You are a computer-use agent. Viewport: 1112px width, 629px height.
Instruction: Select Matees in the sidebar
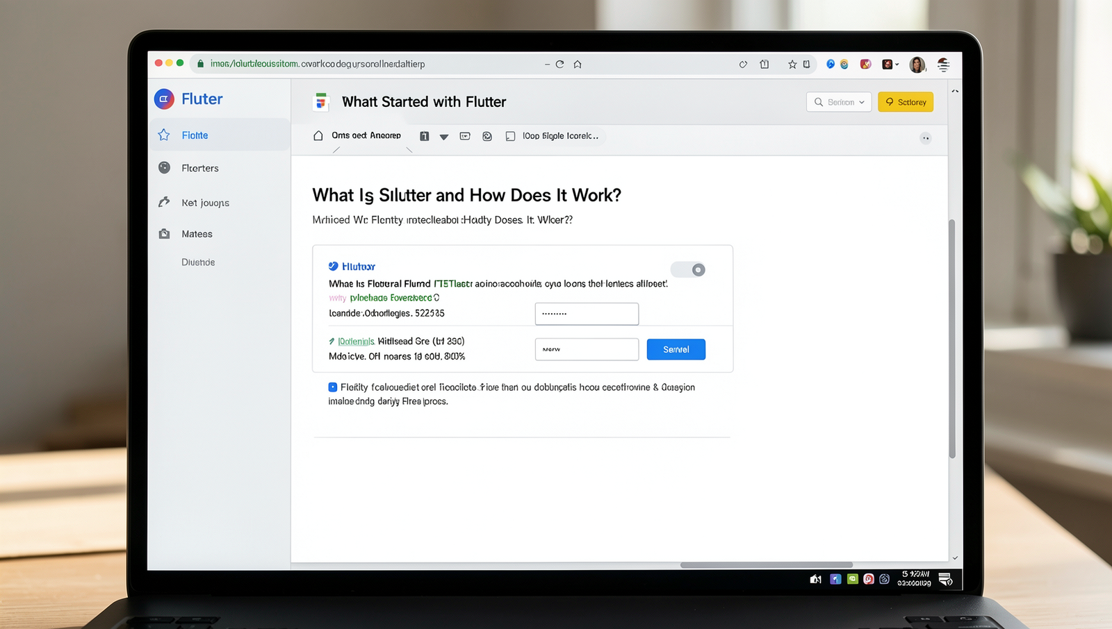pyautogui.click(x=197, y=234)
